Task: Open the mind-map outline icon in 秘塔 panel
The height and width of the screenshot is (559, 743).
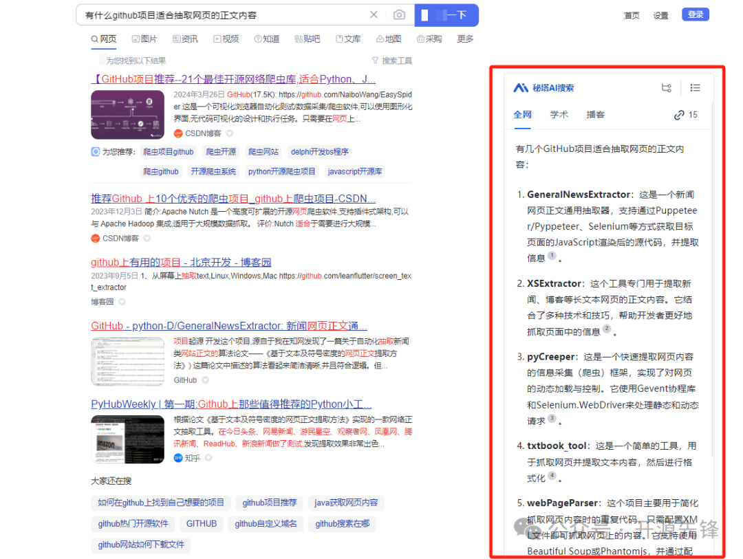Action: tap(666, 87)
